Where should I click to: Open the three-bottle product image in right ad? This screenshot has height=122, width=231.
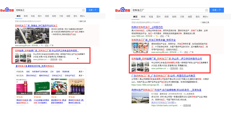tap(140, 48)
